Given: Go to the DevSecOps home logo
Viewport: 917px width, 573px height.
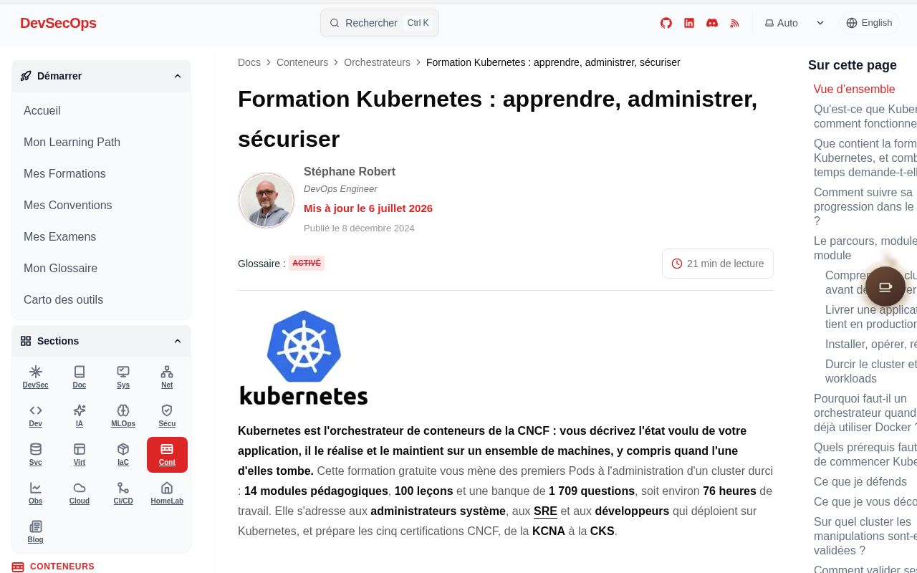Looking at the screenshot, I should (x=58, y=23).
